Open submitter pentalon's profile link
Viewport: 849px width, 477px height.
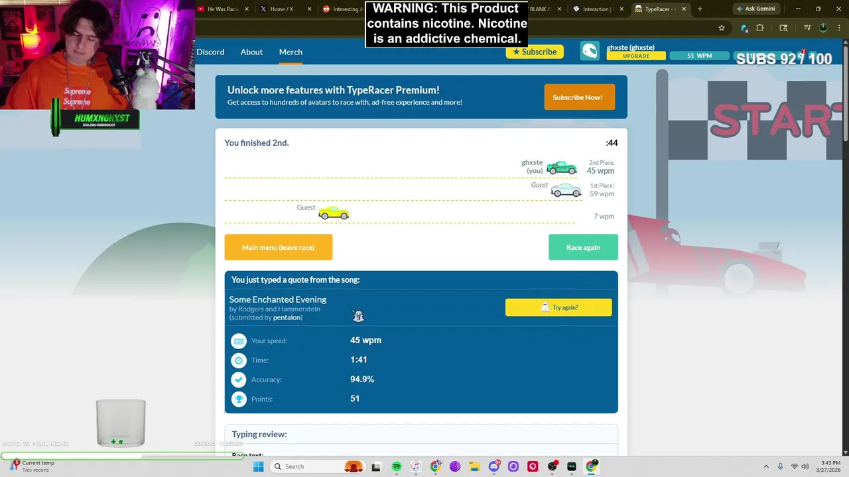(287, 317)
